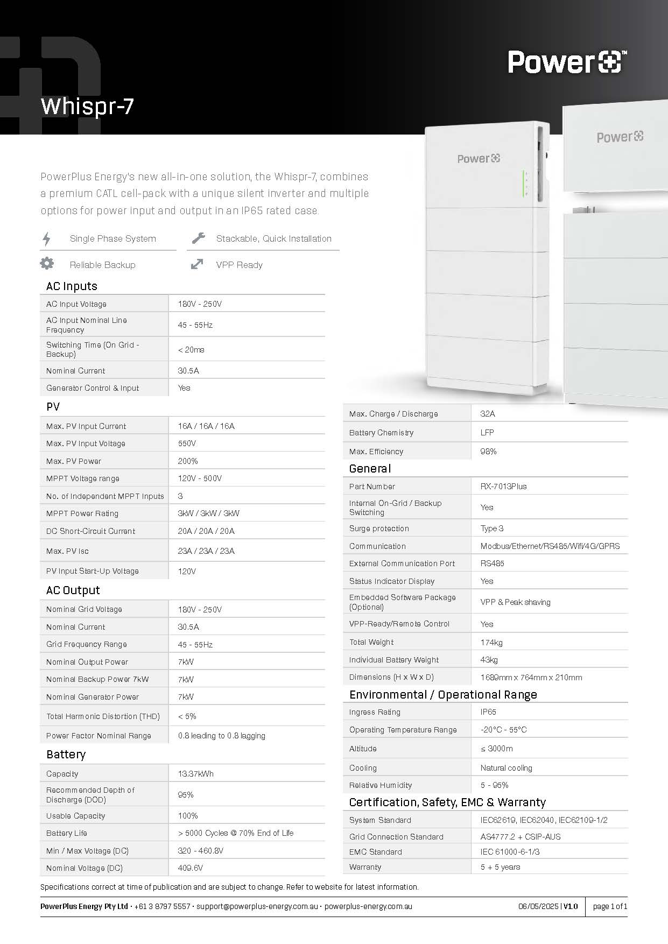
Task: Select the Modbus/Ethernet/RS485/Wifi/4G/GPRS value
Action: pyautogui.click(x=550, y=546)
